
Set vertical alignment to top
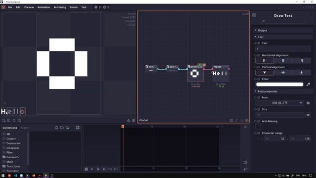(265, 73)
